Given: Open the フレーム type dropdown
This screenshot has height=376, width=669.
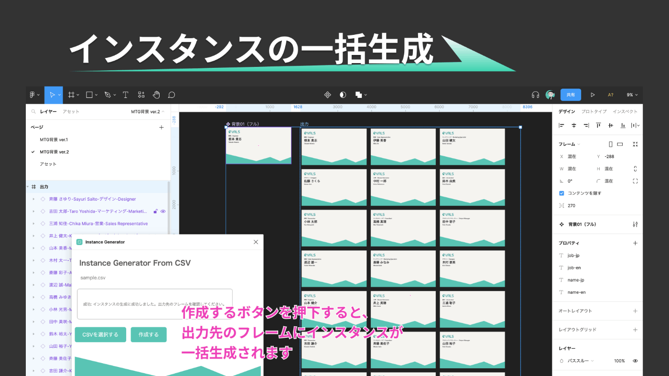Looking at the screenshot, I should 570,144.
